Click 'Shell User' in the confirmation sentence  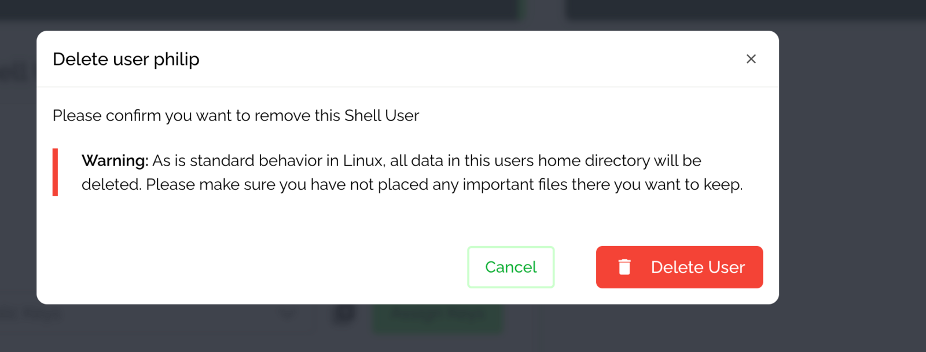(381, 116)
